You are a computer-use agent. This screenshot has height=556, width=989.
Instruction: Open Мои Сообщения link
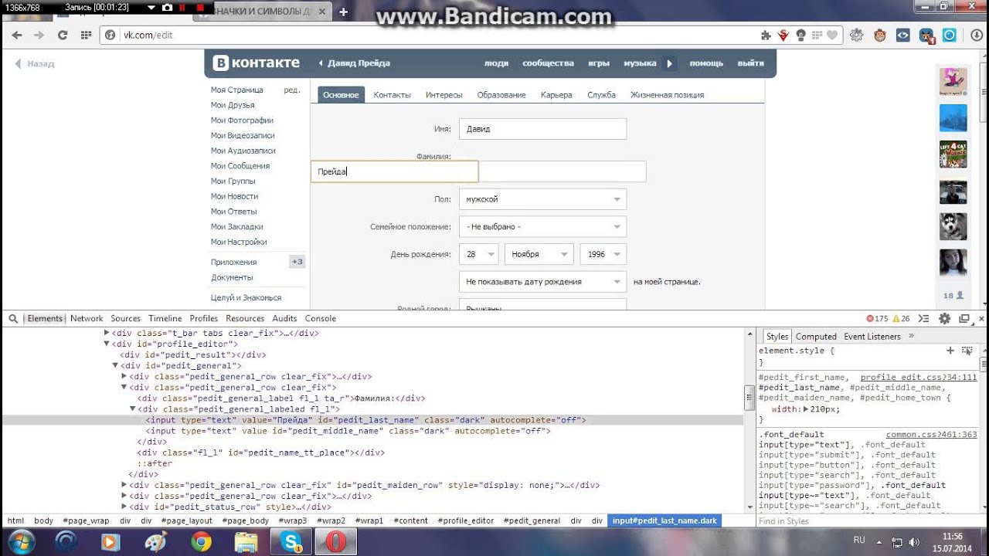pos(240,166)
